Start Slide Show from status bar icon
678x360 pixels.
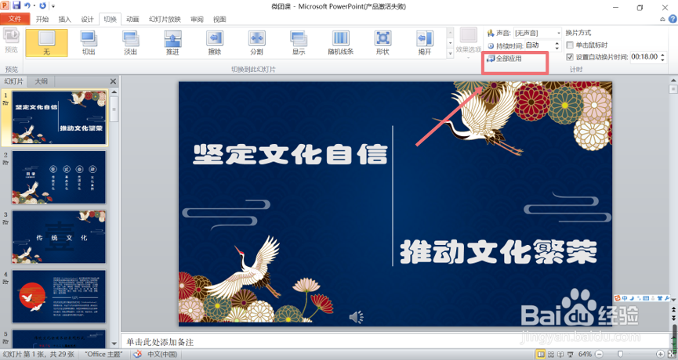point(570,355)
